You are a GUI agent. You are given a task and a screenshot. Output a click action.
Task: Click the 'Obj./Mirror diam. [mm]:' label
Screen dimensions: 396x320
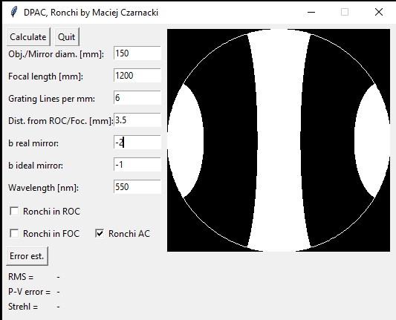point(56,54)
